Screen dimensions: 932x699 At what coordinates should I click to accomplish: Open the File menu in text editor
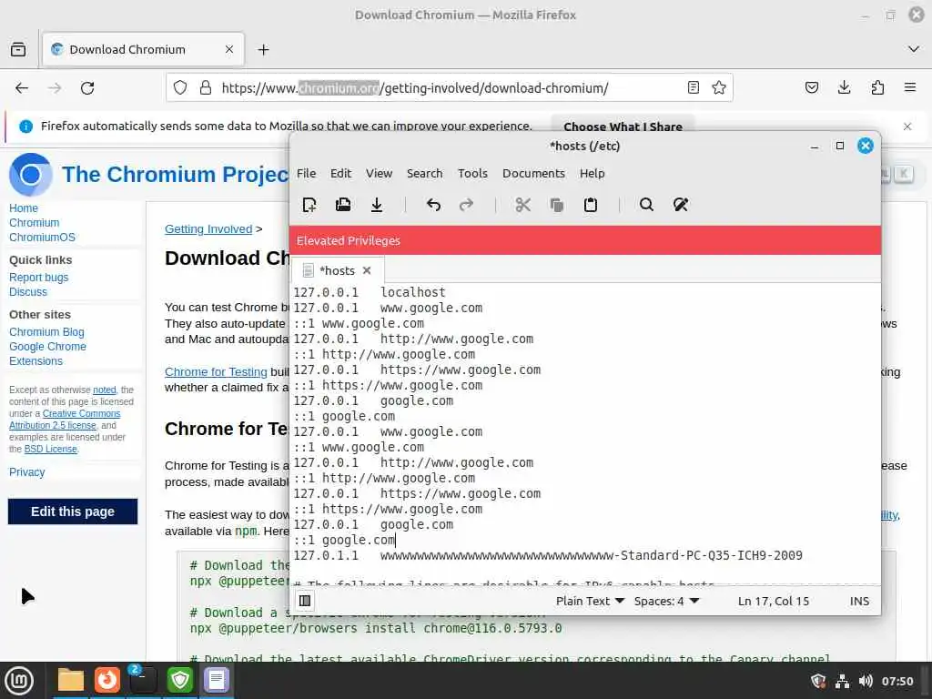pyautogui.click(x=306, y=174)
